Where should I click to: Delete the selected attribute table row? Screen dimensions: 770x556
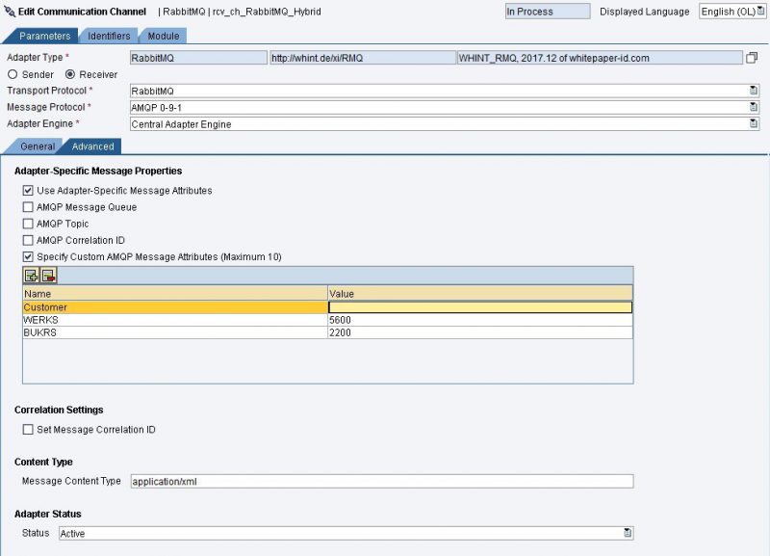tap(49, 276)
